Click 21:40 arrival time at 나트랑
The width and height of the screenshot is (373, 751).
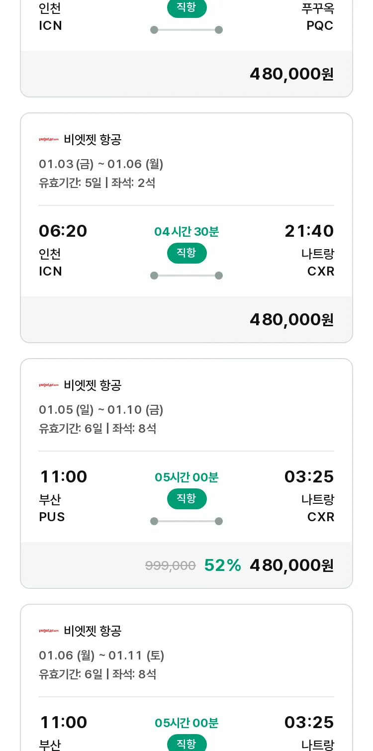(x=309, y=231)
